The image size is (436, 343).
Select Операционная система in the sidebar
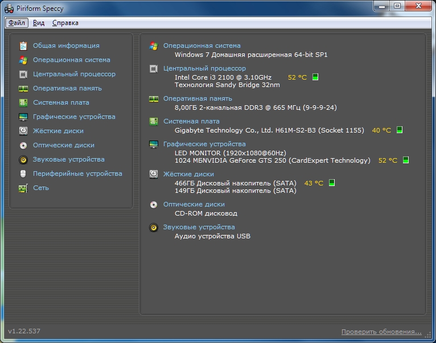[72, 60]
